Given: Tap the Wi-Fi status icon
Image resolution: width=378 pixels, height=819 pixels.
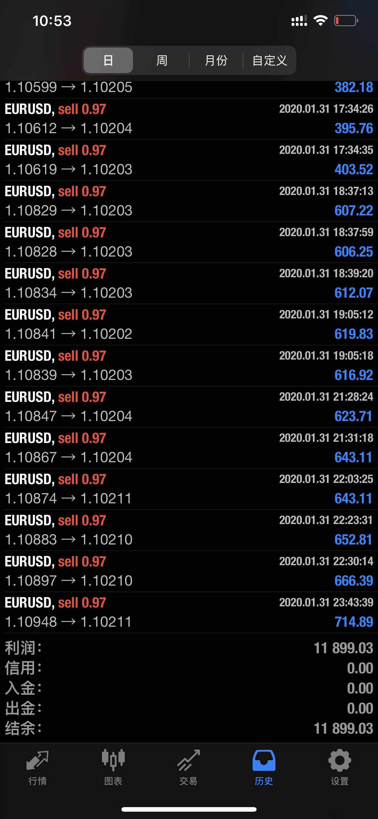Looking at the screenshot, I should (x=320, y=21).
